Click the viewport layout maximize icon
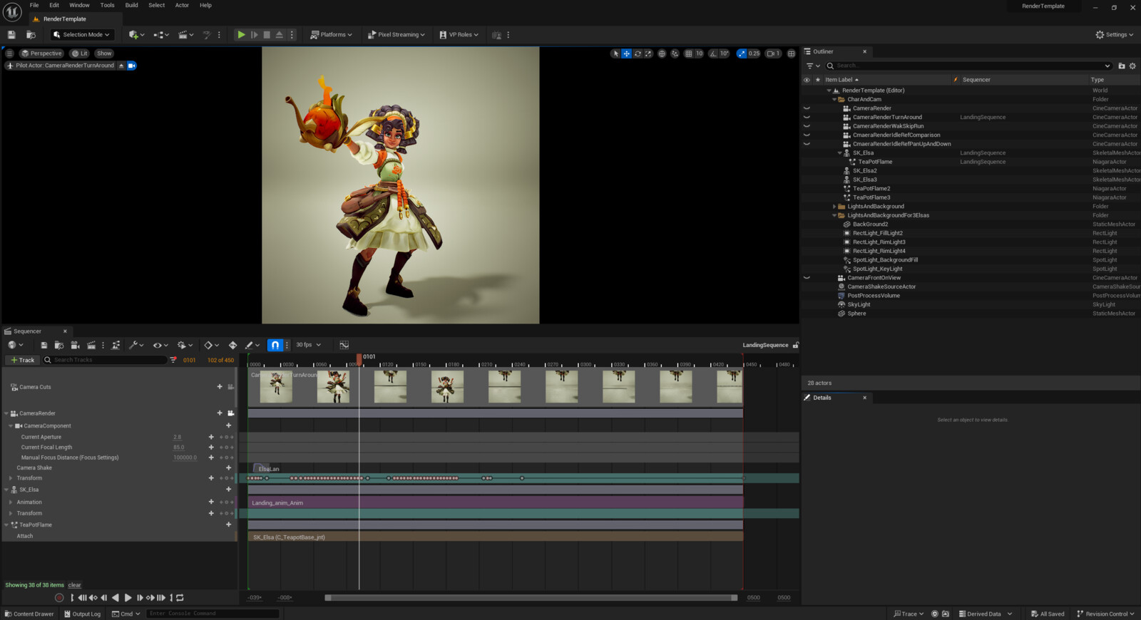This screenshot has height=620, width=1141. (x=791, y=53)
